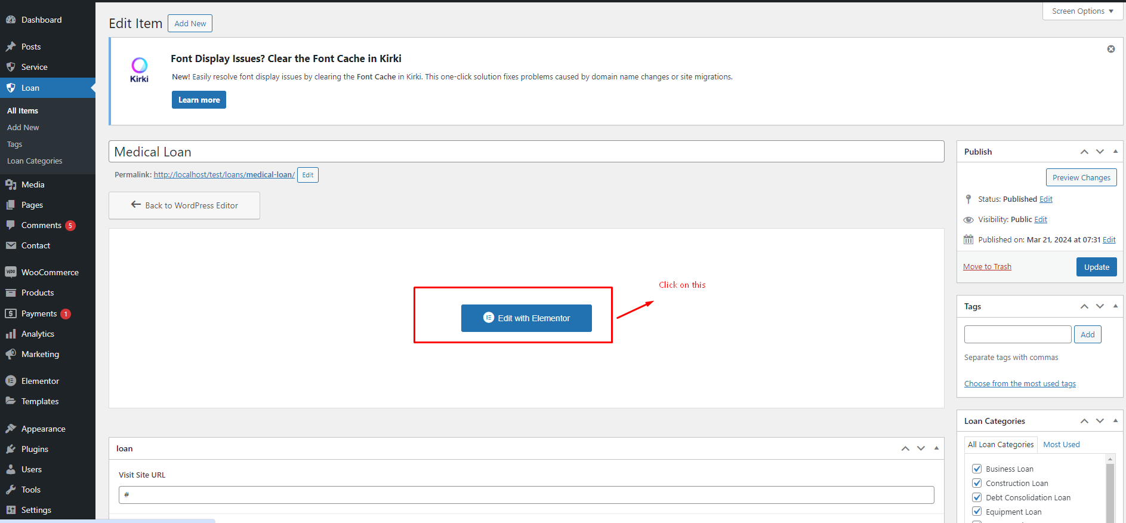The height and width of the screenshot is (523, 1126).
Task: Open Loan Categories submenu entry
Action: pyautogui.click(x=35, y=161)
